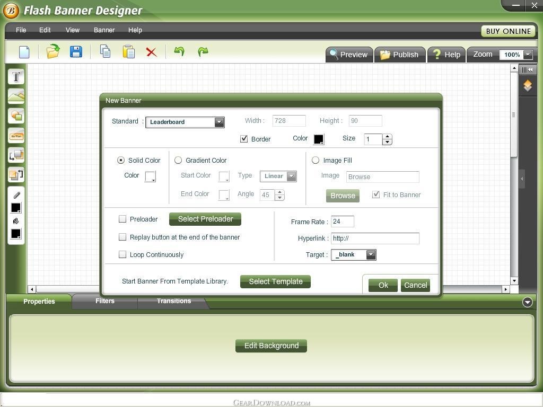
Task: Click the BUY ONLINE button
Action: (x=508, y=31)
